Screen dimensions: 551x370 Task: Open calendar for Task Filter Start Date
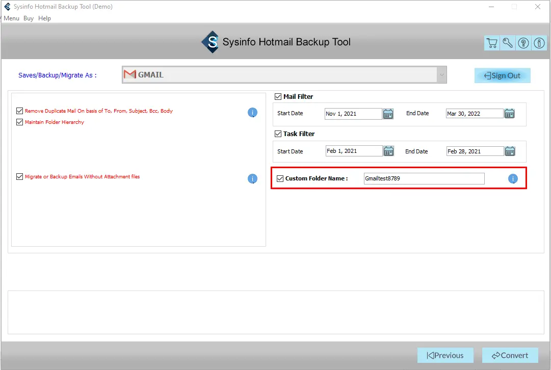pos(388,151)
